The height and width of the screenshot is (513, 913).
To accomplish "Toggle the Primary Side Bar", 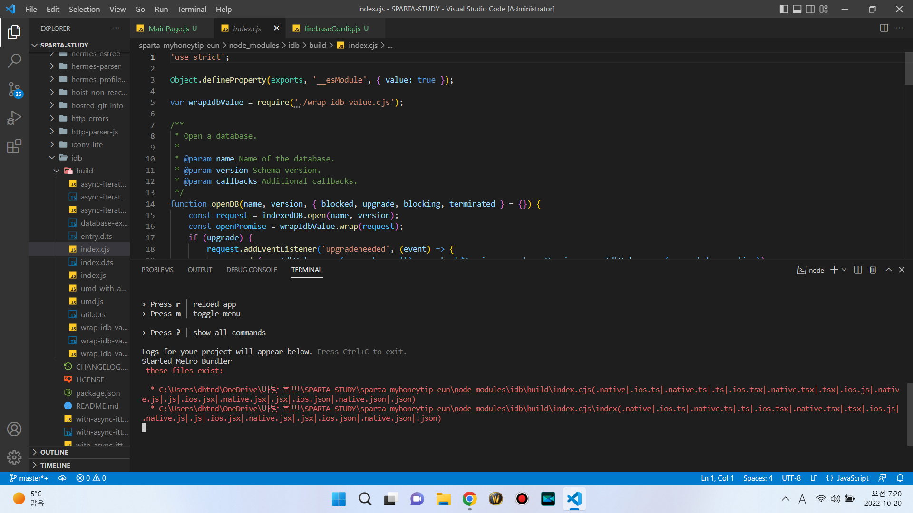I will (x=784, y=9).
